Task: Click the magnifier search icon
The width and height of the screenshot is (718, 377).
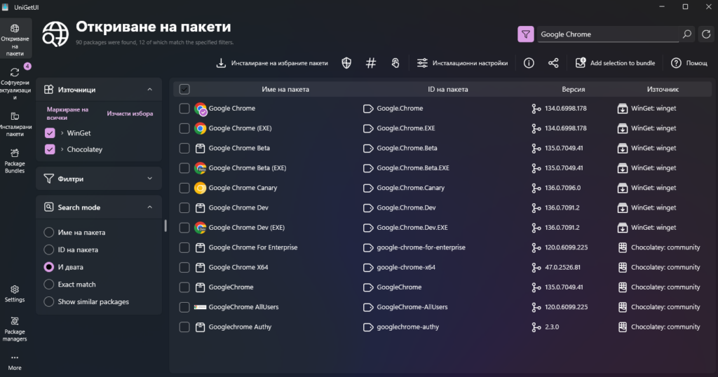Action: click(687, 34)
